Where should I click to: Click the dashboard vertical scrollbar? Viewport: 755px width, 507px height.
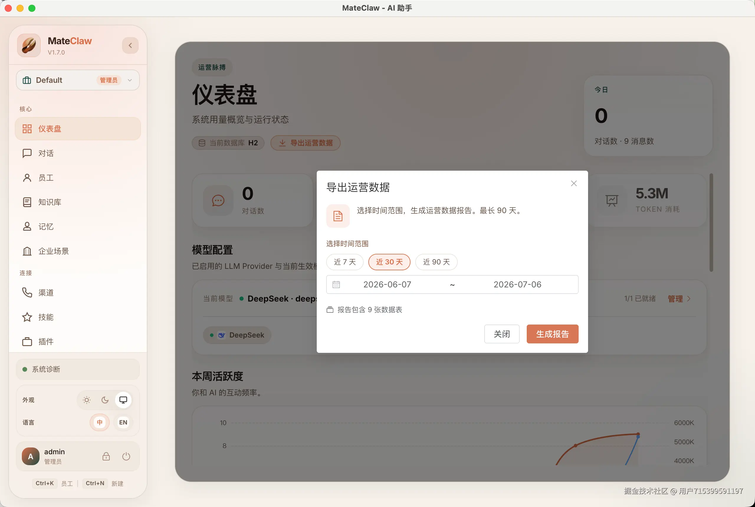pyautogui.click(x=711, y=223)
